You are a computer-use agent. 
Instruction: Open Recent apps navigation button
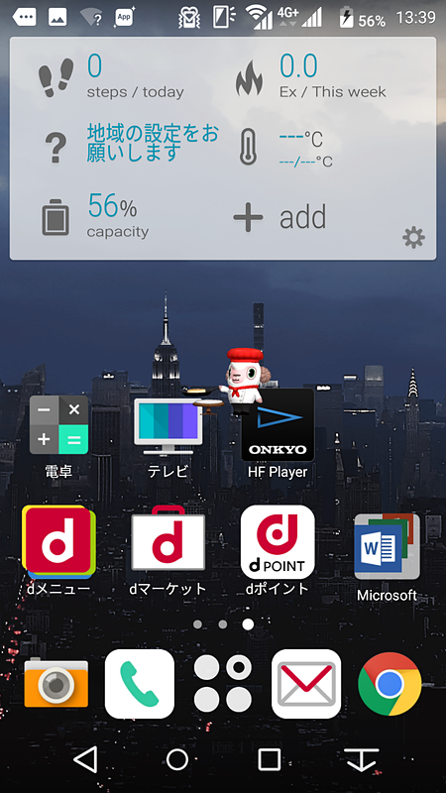269,759
